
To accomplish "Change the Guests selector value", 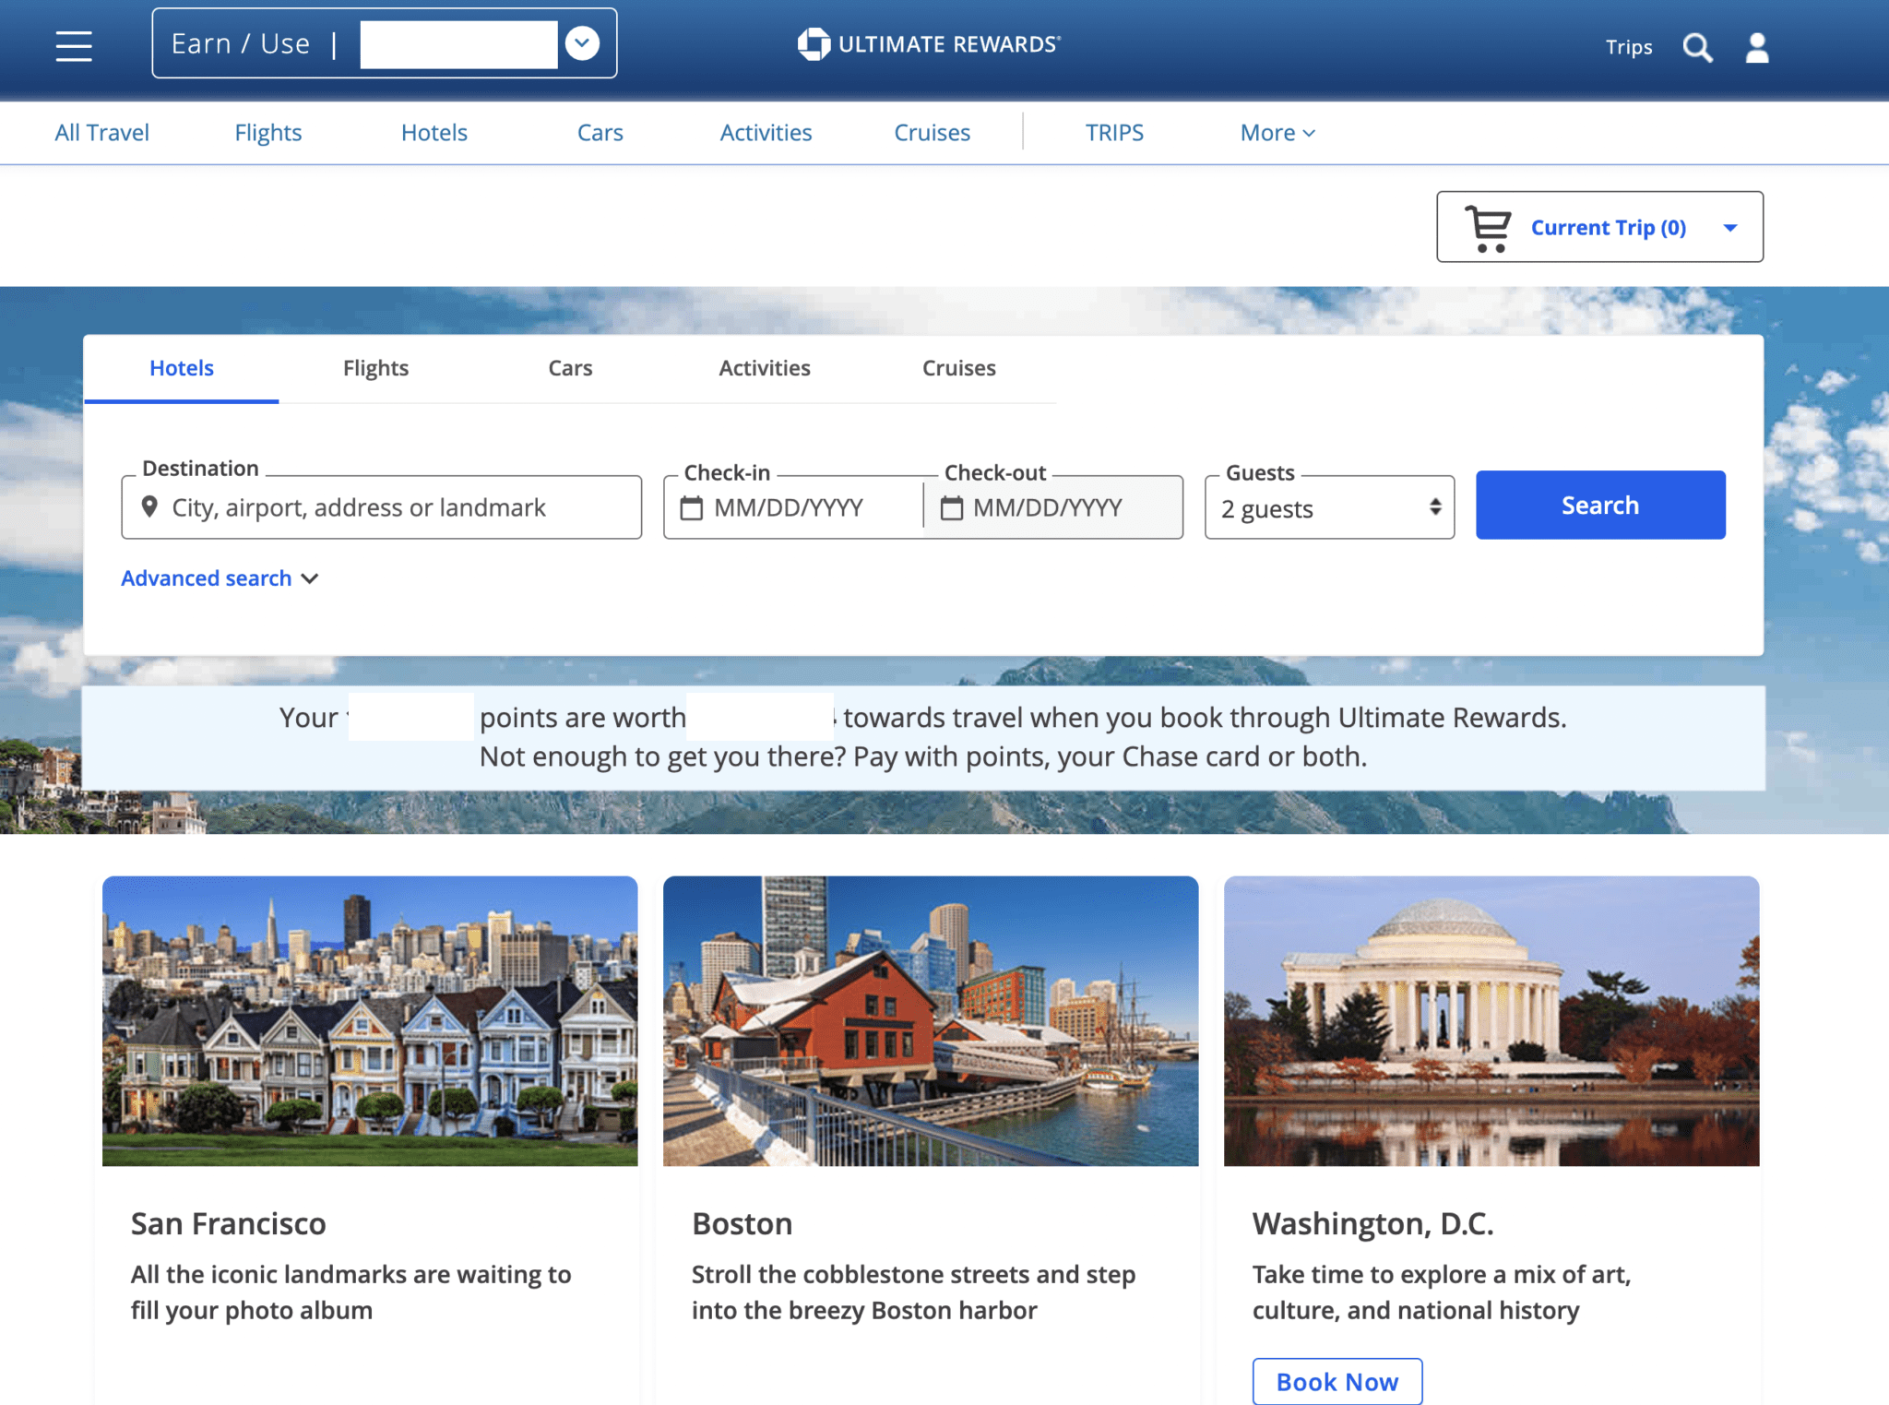I will point(1328,507).
